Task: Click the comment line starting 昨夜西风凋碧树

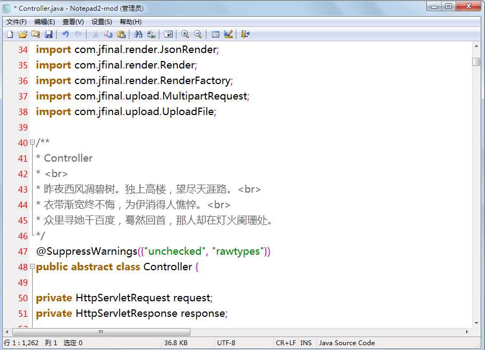Action: [x=149, y=189]
